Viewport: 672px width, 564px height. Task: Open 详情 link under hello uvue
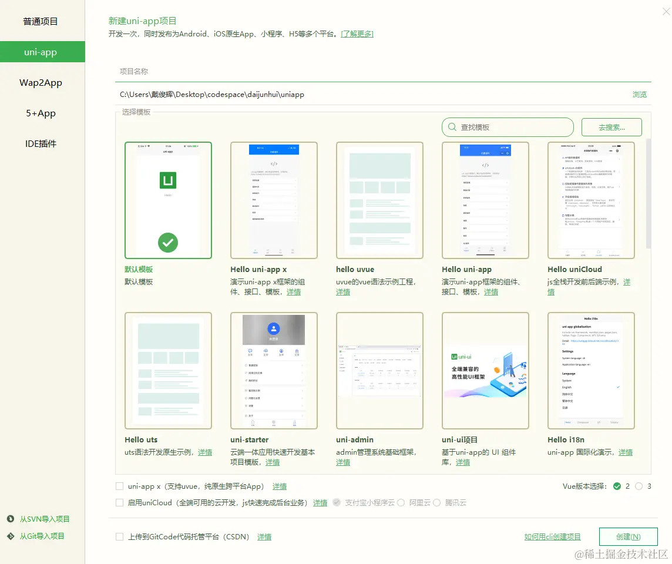[x=343, y=292]
